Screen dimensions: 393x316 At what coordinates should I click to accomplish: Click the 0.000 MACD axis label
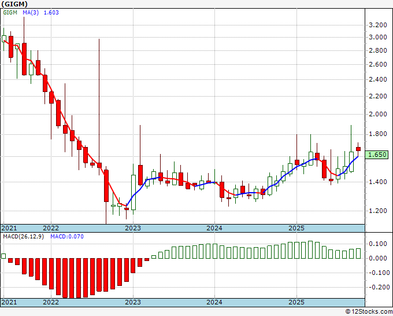click(378, 258)
